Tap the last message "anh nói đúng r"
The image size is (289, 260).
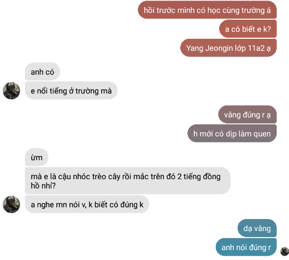click(246, 247)
